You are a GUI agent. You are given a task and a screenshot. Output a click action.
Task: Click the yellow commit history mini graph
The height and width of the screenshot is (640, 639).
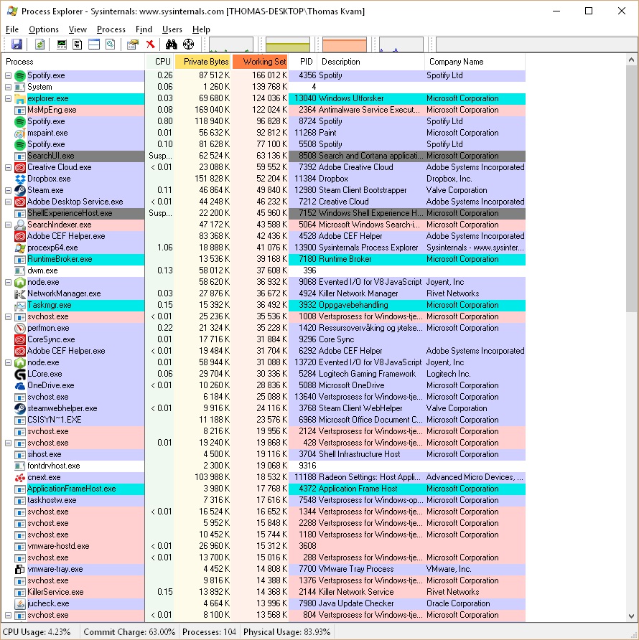click(x=288, y=44)
